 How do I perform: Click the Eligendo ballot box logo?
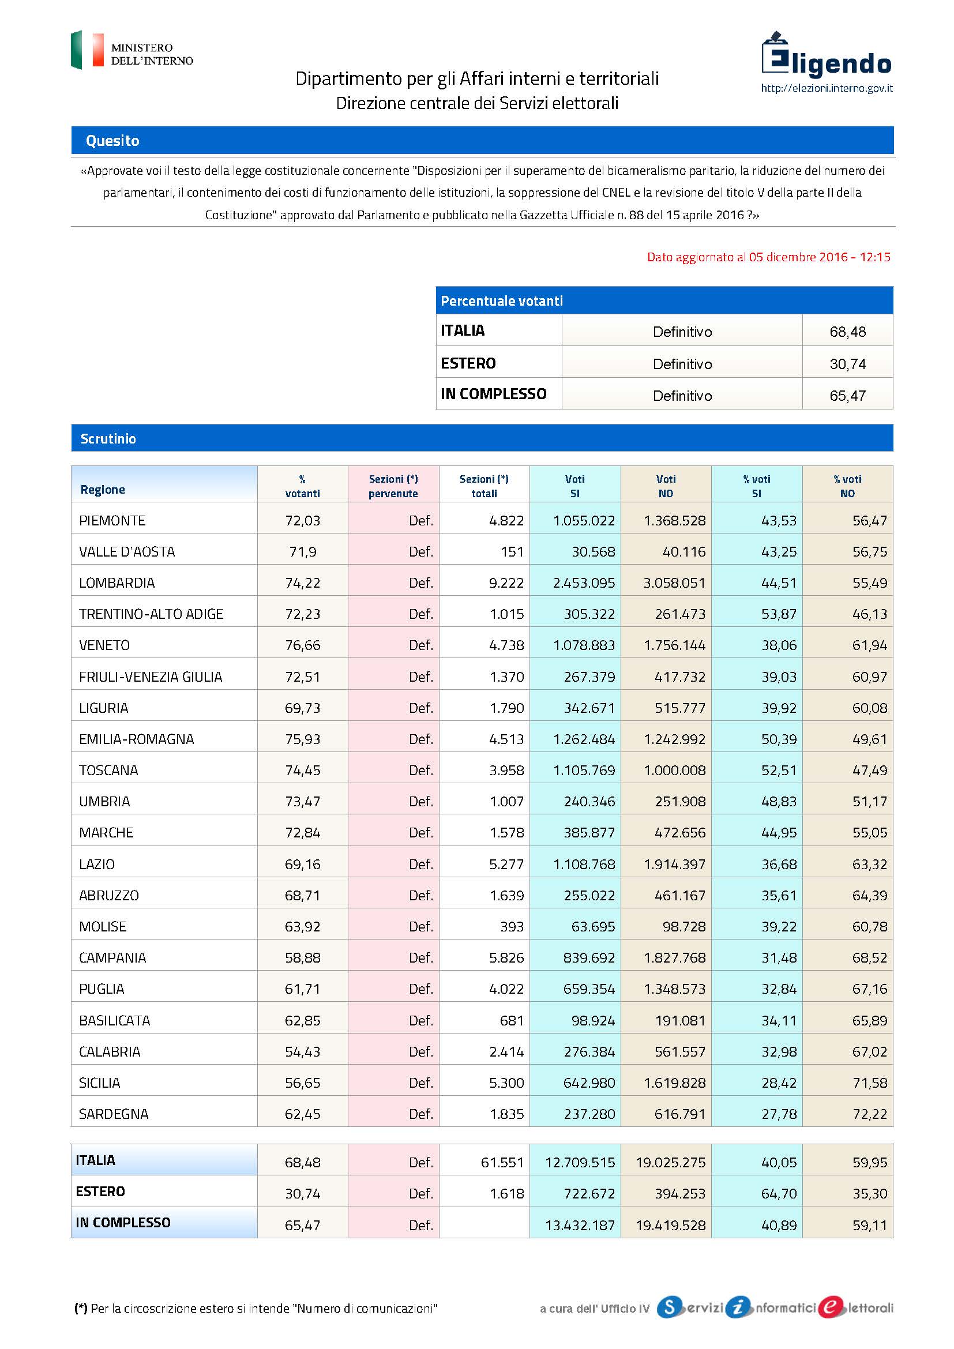tap(827, 54)
